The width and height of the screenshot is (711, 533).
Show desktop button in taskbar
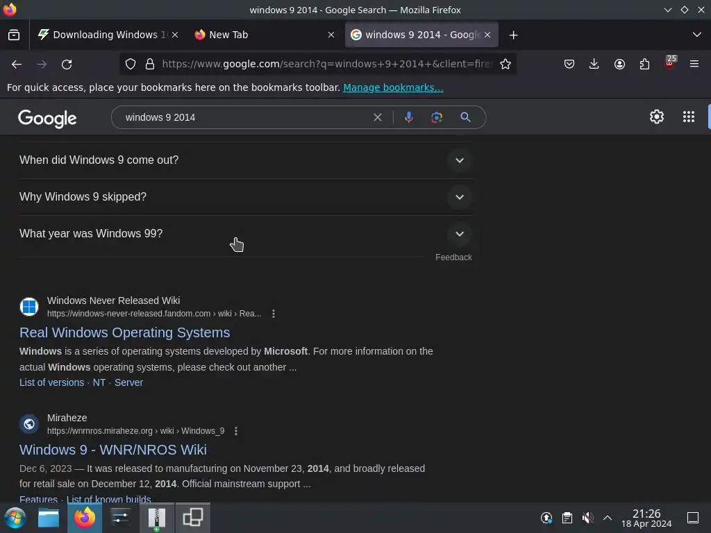click(693, 518)
